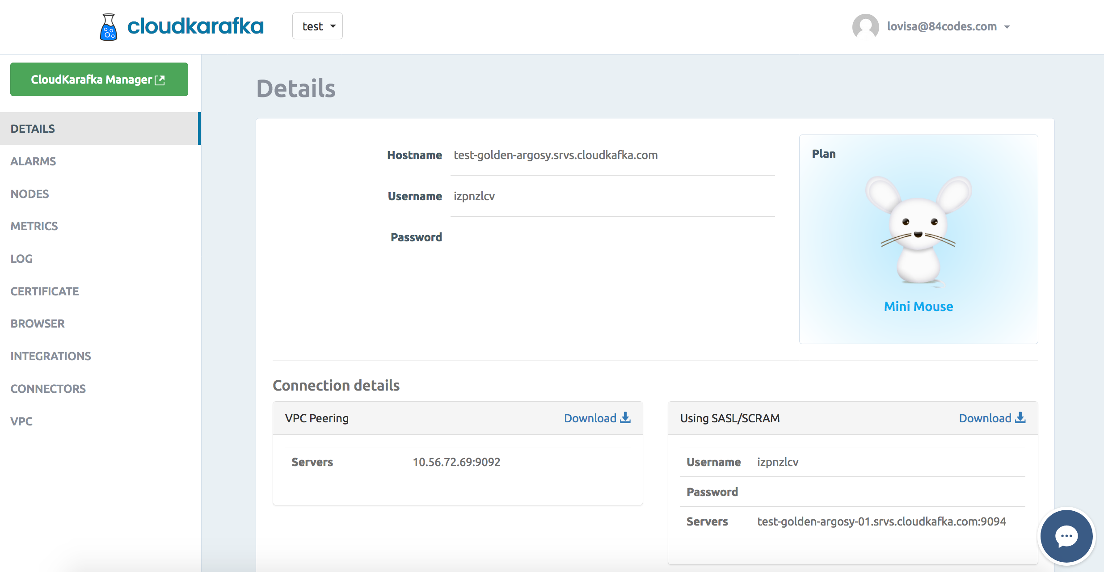
Task: Download SASL/SCRAM connection details
Action: click(992, 418)
